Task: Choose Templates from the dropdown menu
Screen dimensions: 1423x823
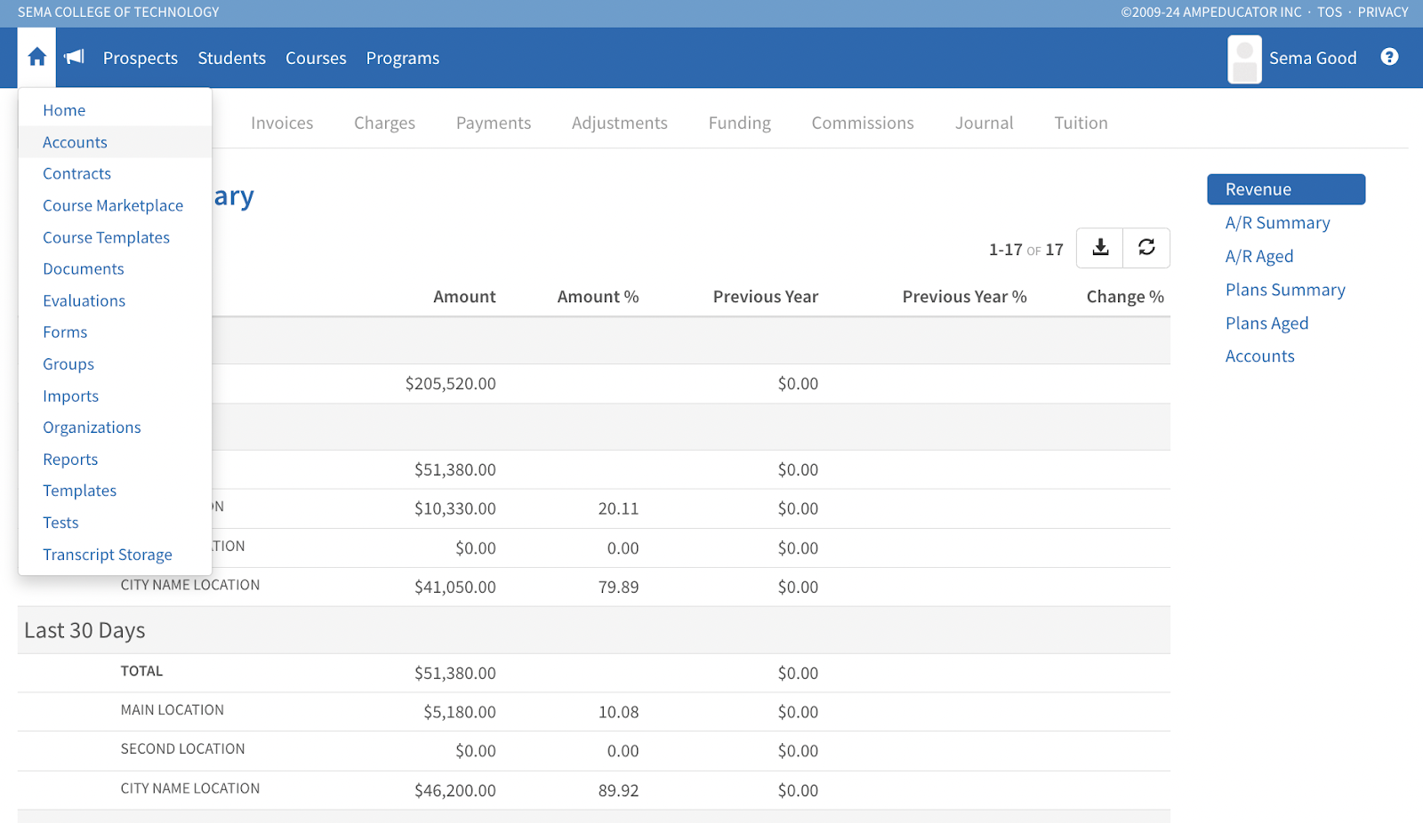Action: (115, 491)
